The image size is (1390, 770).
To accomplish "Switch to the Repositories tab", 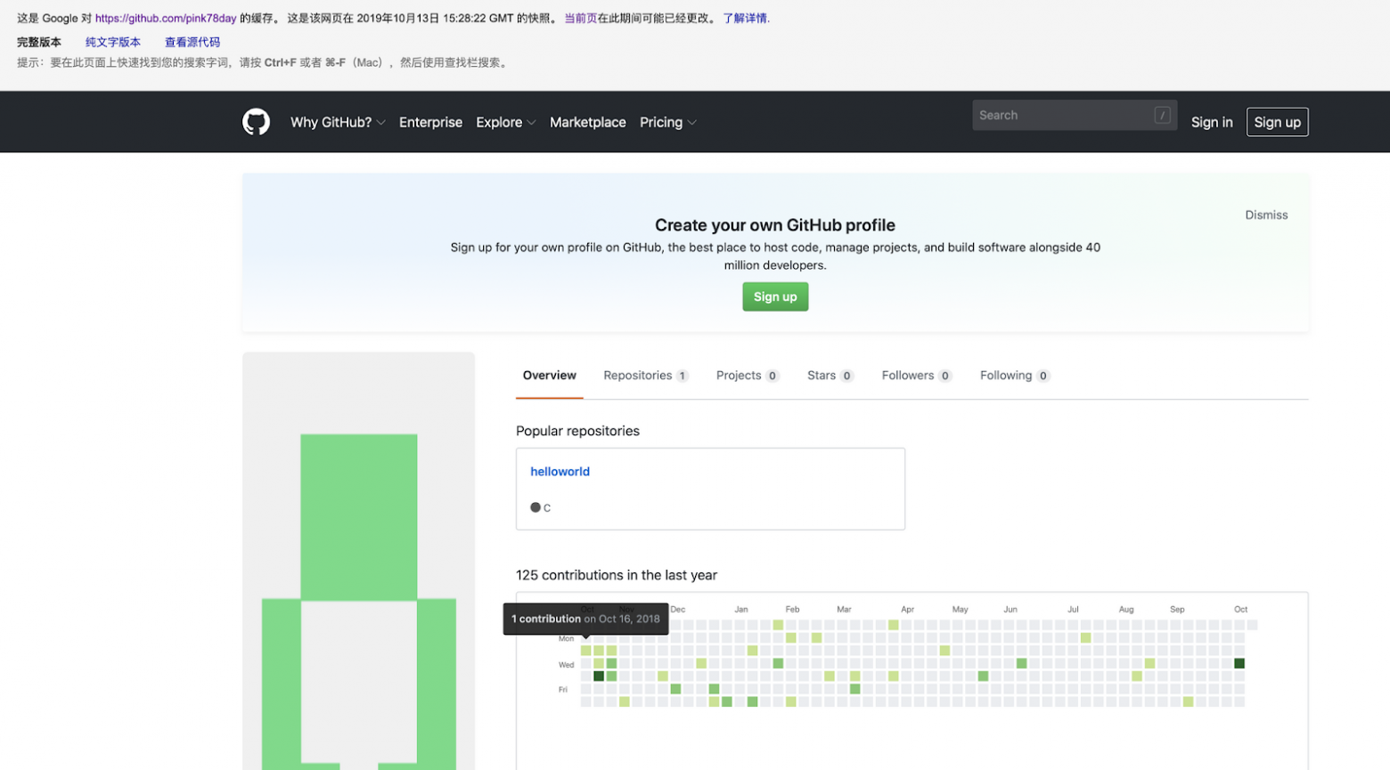I will coord(646,376).
